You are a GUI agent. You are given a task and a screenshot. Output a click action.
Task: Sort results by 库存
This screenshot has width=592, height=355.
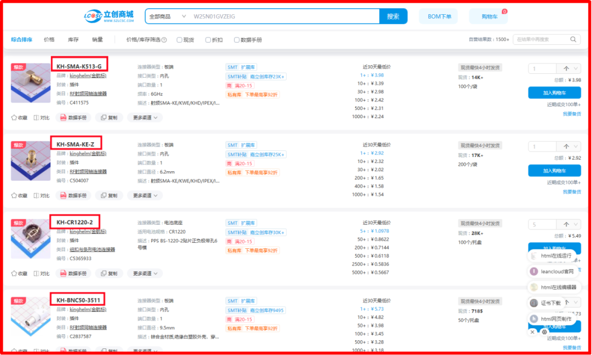point(73,39)
